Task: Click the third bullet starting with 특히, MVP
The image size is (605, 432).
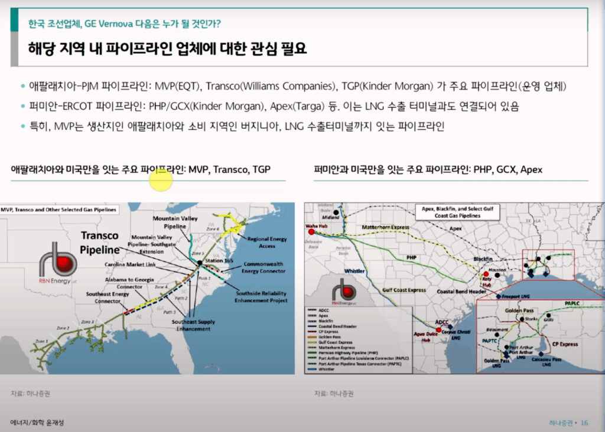Action: [x=237, y=126]
